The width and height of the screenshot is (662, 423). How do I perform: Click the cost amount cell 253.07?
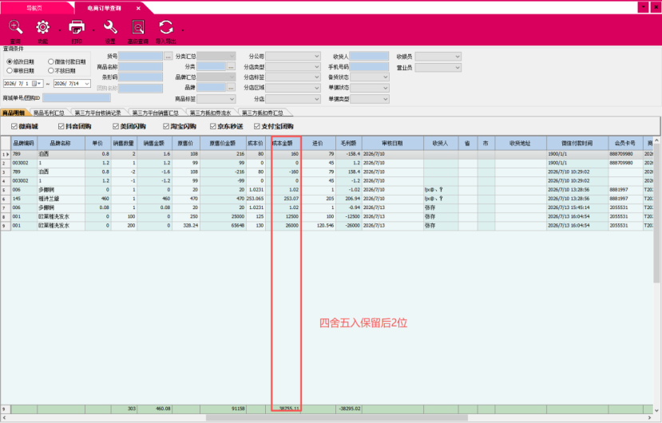click(283, 199)
